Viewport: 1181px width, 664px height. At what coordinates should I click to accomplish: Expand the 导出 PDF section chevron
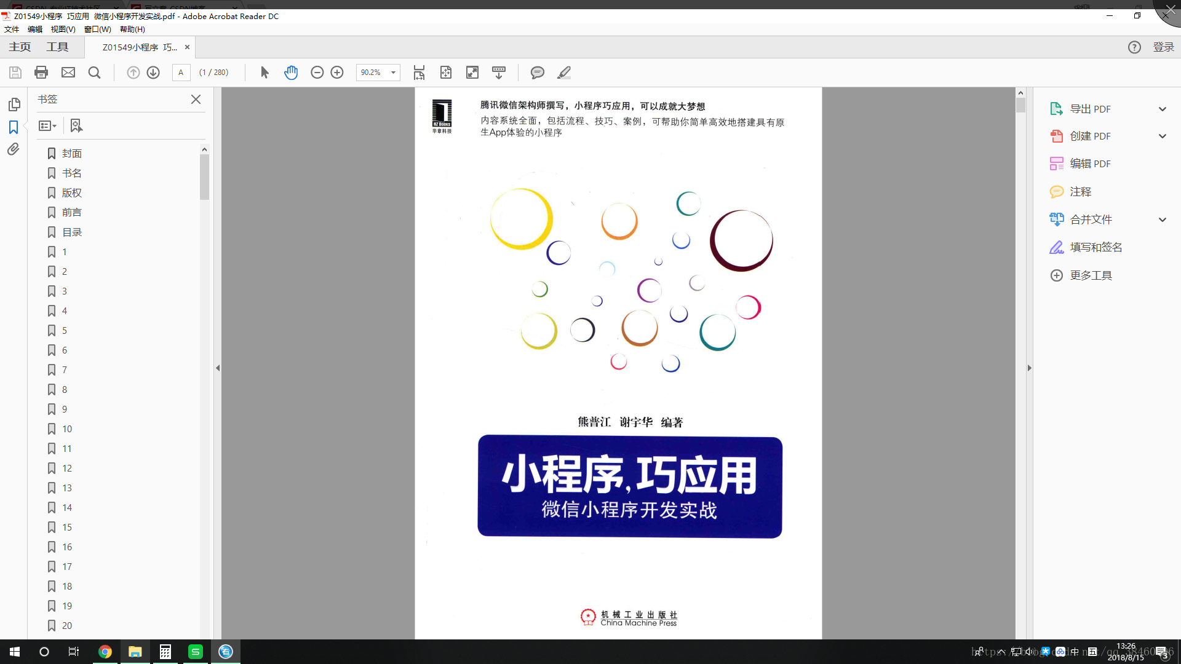point(1163,109)
